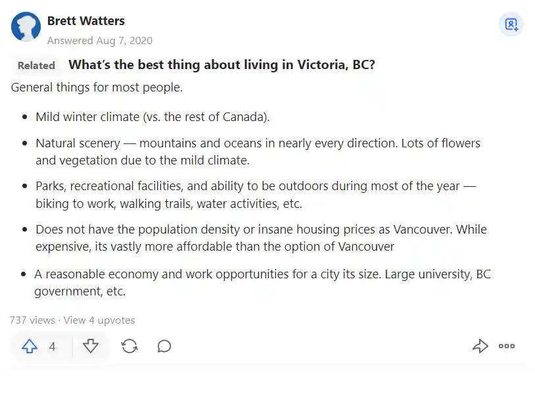Follow Brett Watters using the top-right person icon
535x400 pixels.
coord(511,24)
